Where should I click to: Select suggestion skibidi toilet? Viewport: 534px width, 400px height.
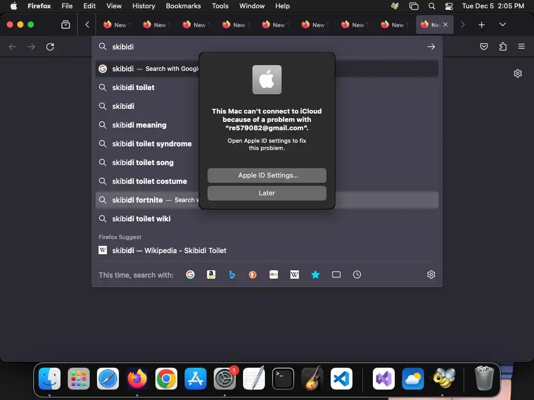click(x=266, y=87)
